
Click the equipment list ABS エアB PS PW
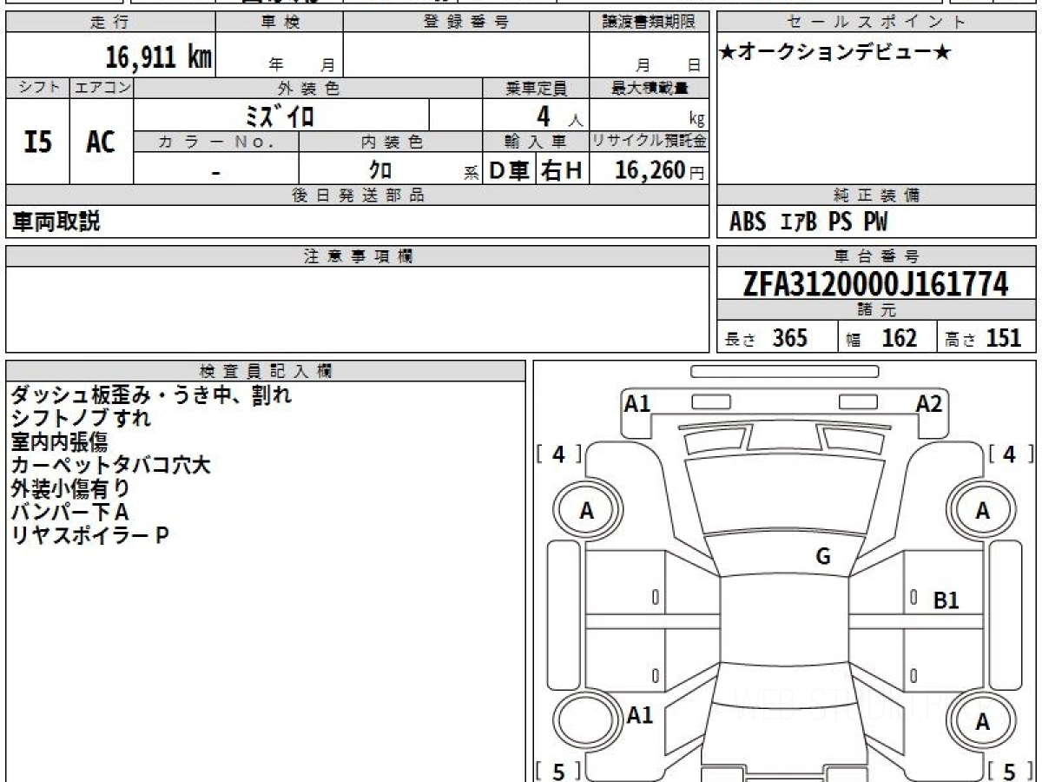(x=808, y=222)
